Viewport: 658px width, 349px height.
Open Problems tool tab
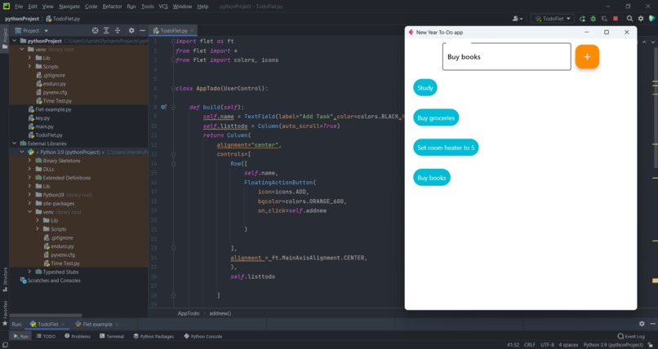[78, 337]
